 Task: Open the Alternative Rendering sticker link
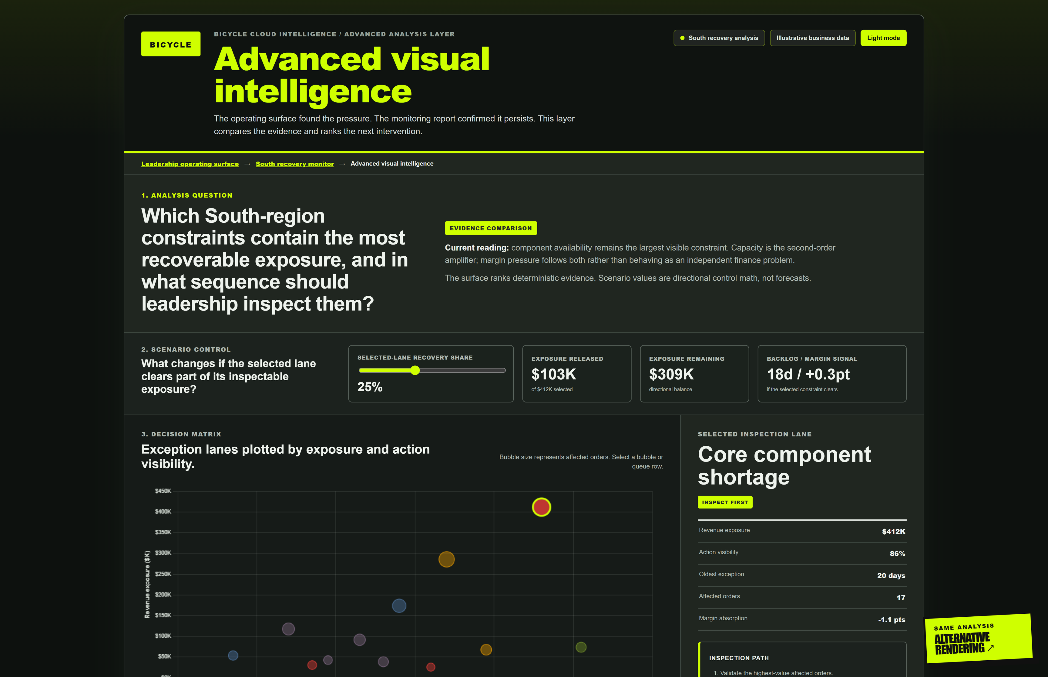979,638
